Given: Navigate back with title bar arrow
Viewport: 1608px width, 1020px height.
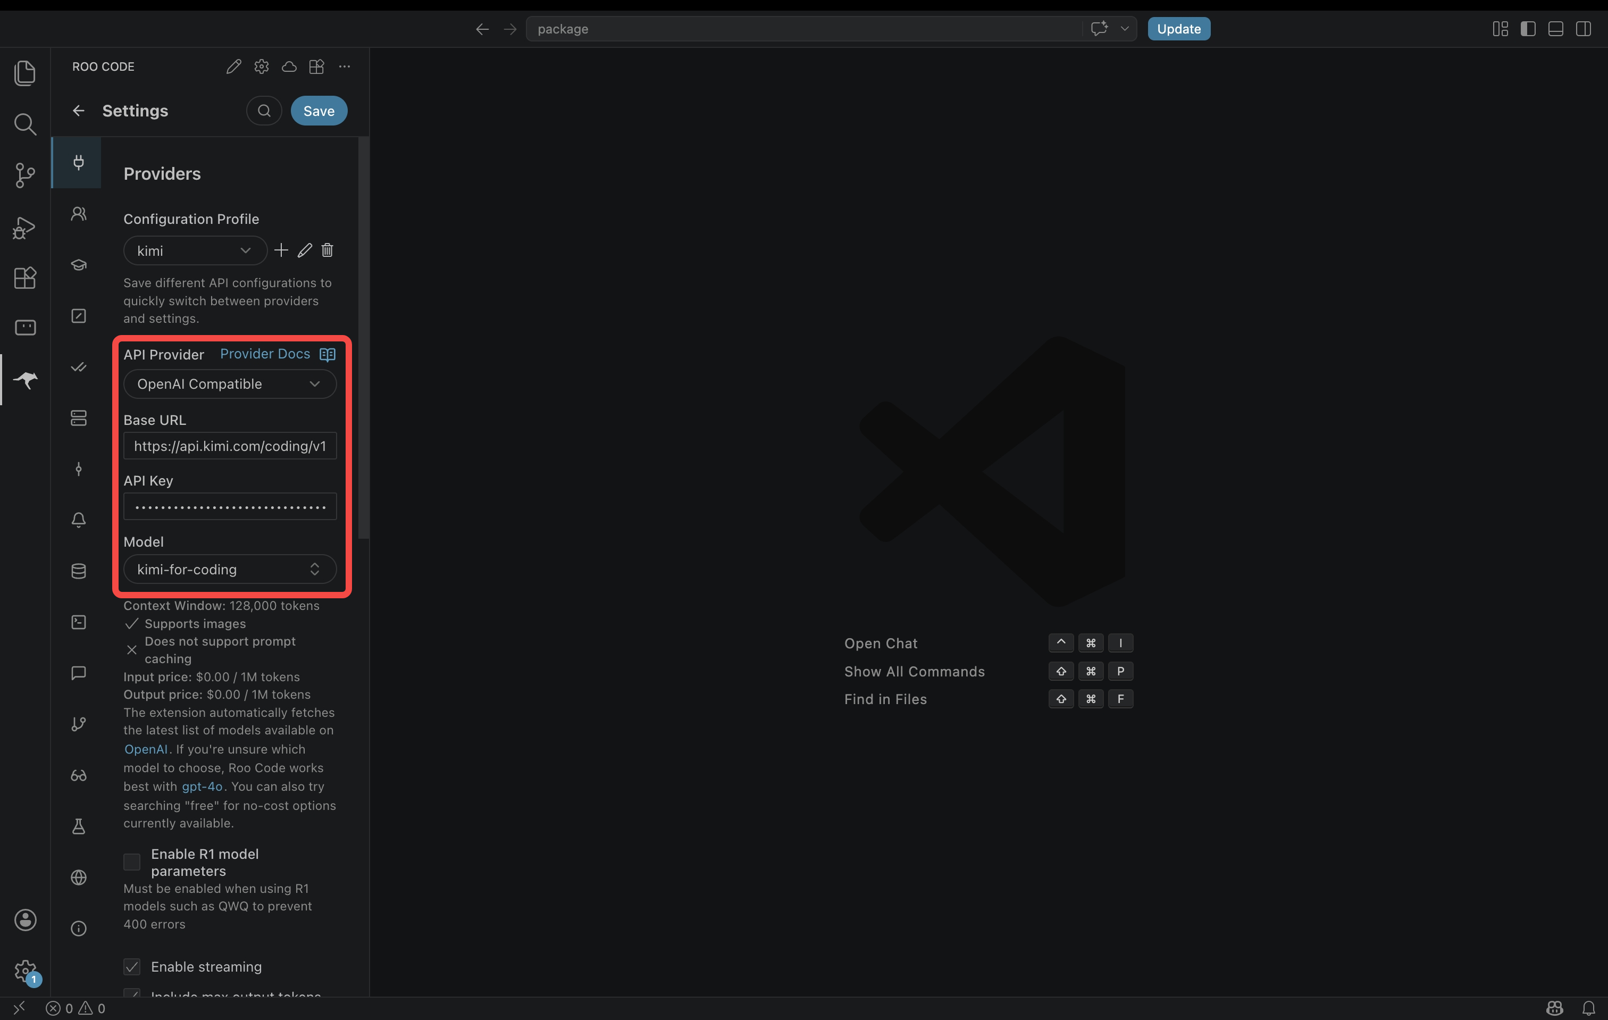Looking at the screenshot, I should point(482,29).
